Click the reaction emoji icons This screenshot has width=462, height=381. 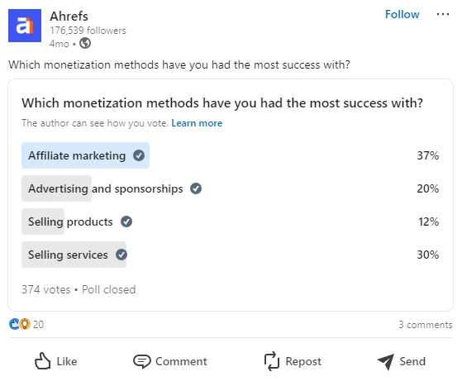pyautogui.click(x=20, y=324)
